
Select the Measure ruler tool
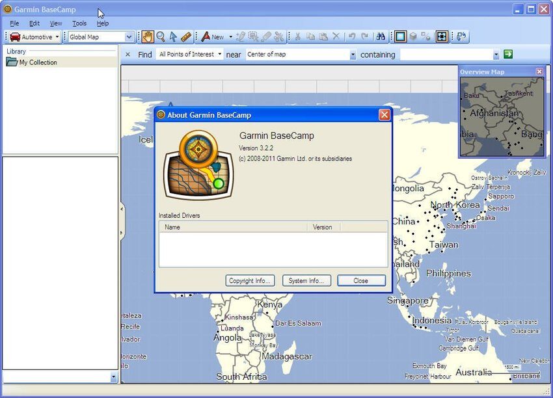tap(186, 36)
